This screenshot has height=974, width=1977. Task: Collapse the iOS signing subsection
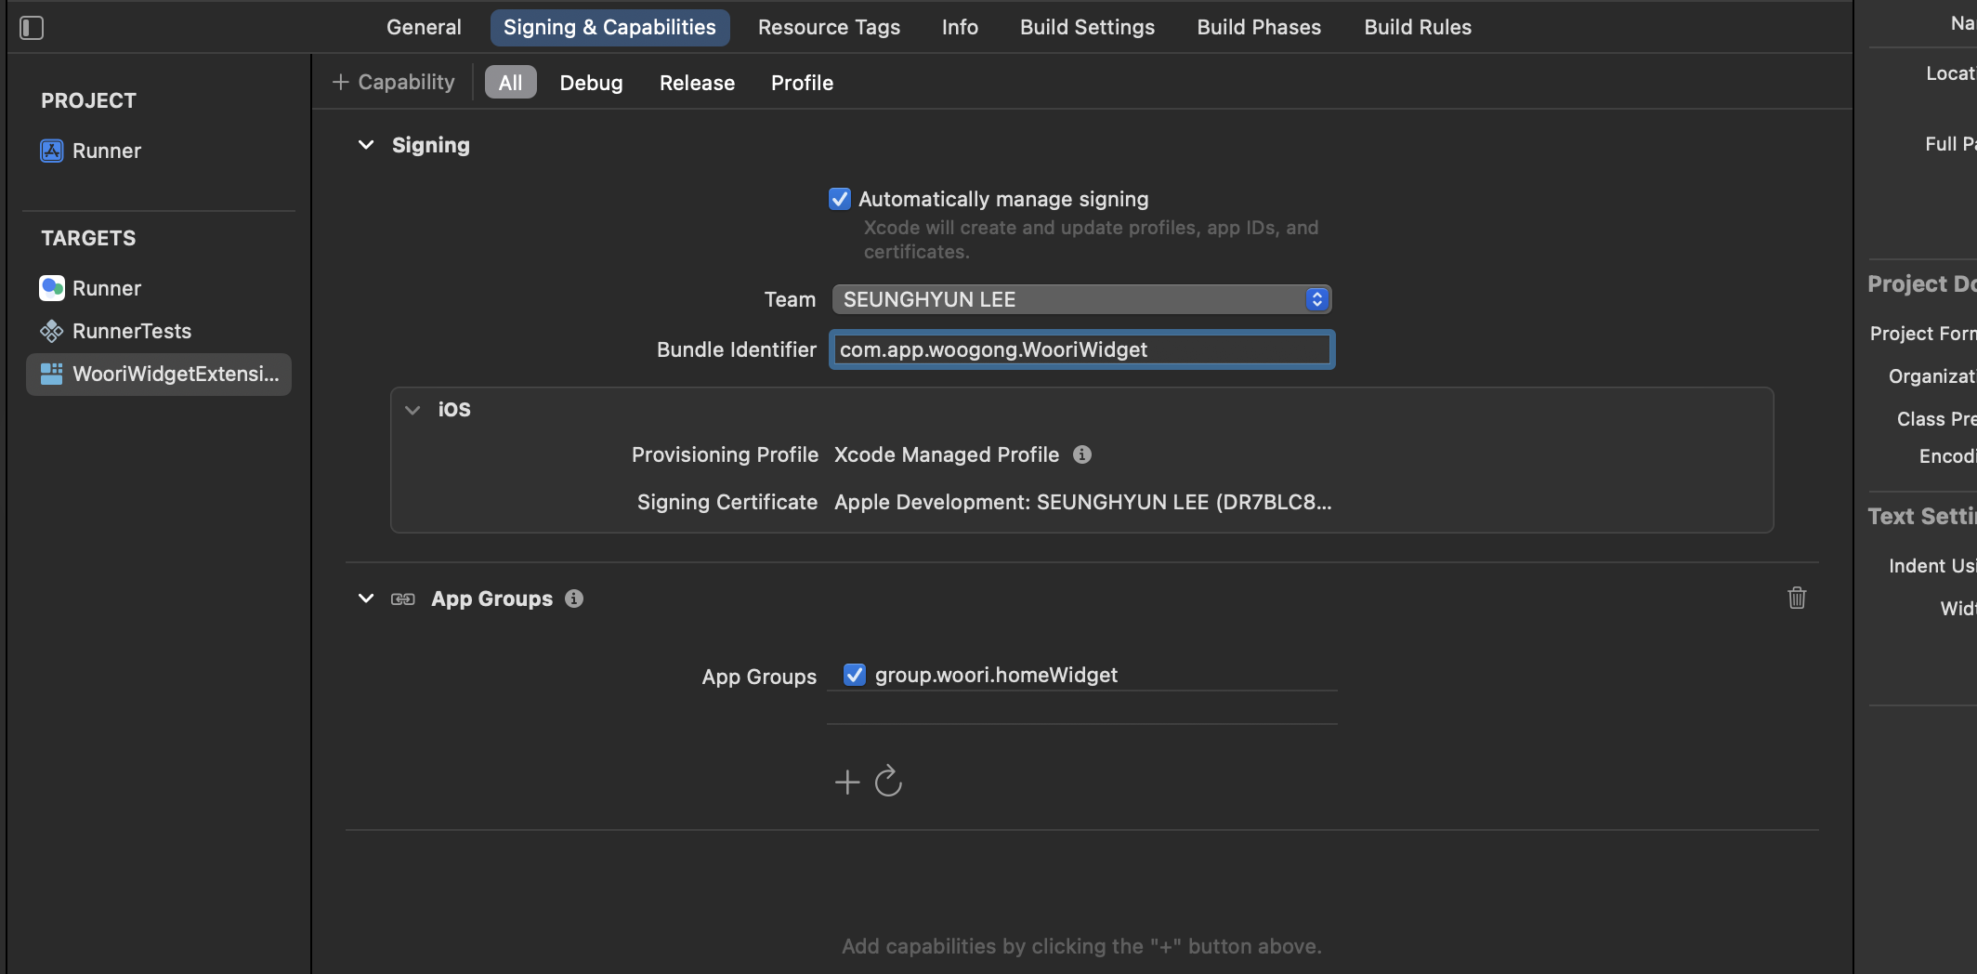[x=412, y=410]
